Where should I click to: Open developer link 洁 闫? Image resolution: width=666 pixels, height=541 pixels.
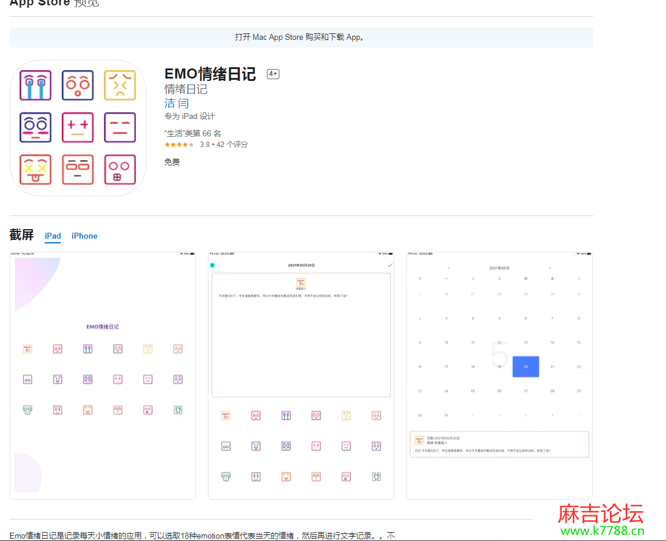tap(177, 103)
